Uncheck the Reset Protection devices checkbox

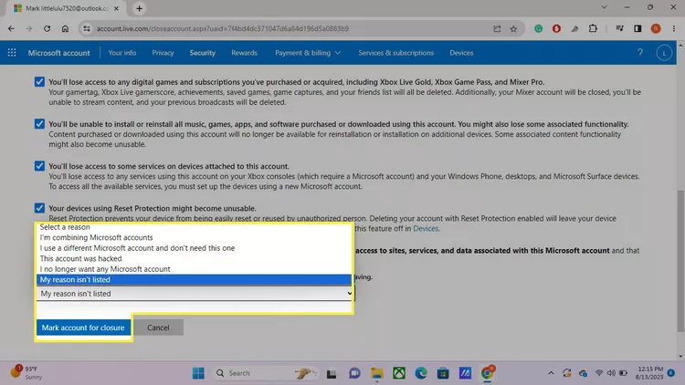point(39,208)
